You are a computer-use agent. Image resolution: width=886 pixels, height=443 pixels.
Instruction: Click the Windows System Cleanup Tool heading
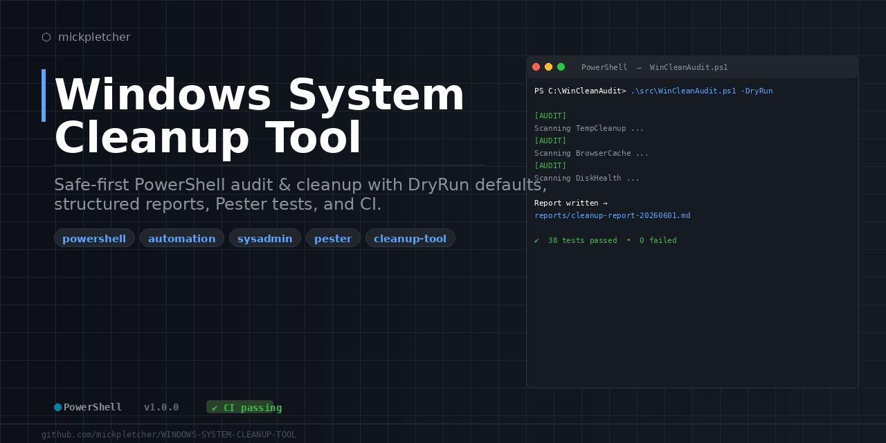260,116
